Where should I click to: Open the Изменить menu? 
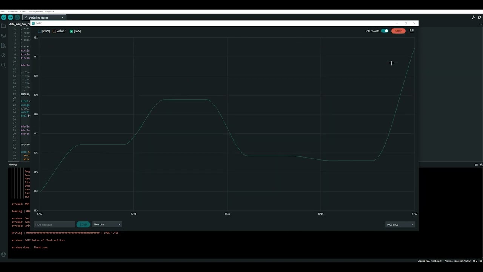tap(13, 12)
